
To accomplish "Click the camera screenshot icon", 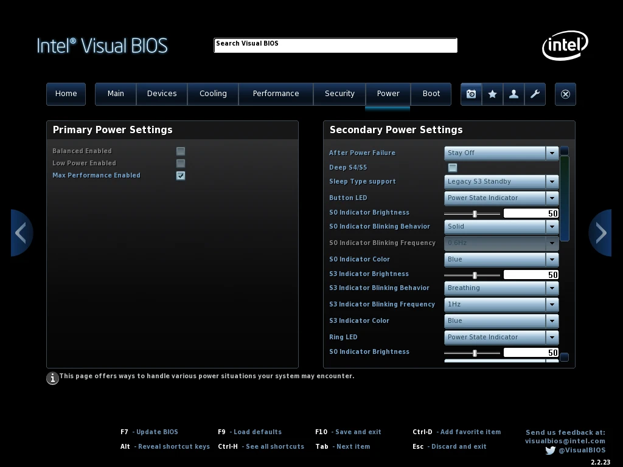I will coord(471,94).
